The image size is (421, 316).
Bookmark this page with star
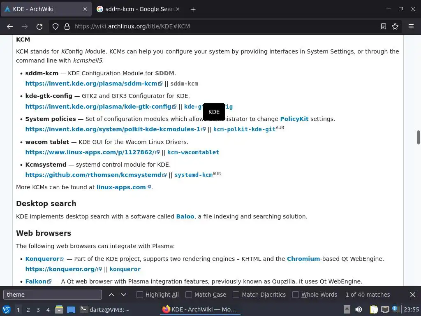(x=395, y=26)
